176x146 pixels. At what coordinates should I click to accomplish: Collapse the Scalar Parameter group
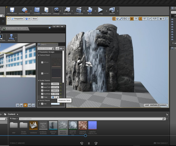click(x=38, y=80)
